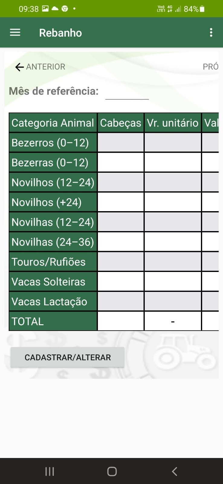223x484 pixels.
Task: Tap the battery icon in status bar
Action: click(202, 9)
